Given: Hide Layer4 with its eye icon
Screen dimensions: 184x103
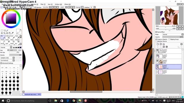Looking at the screenshot, I should tap(157, 61).
